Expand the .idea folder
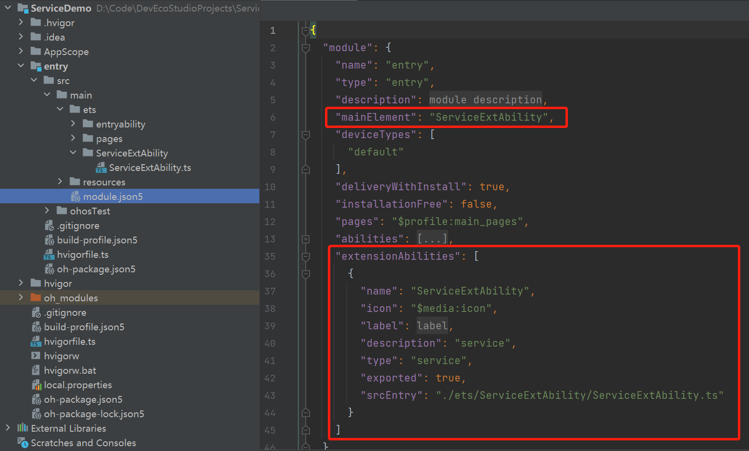 (x=21, y=37)
